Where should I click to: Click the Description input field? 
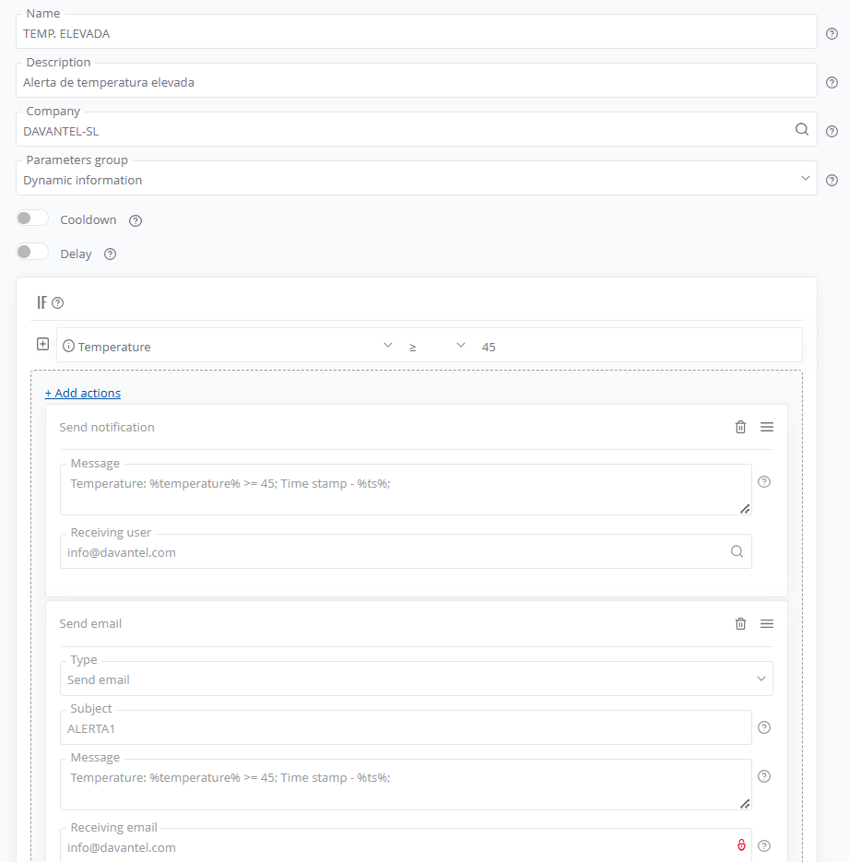pos(416,81)
